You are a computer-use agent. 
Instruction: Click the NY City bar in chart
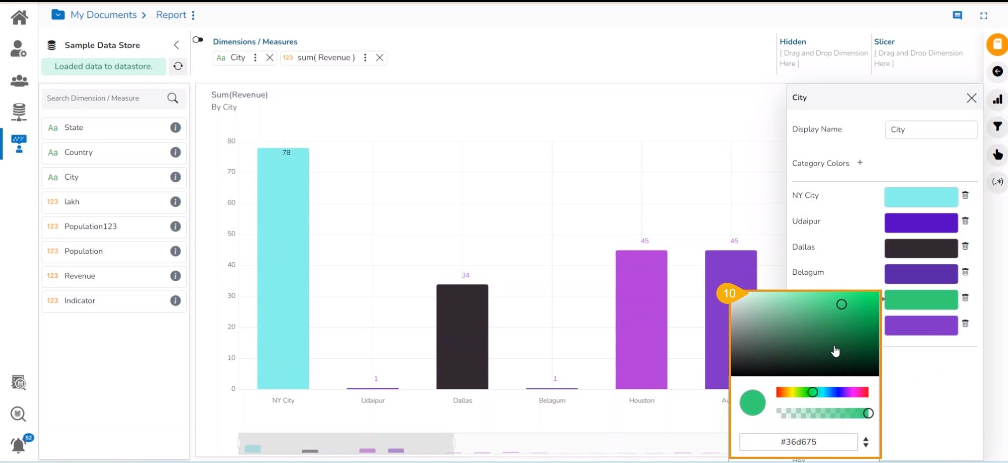pyautogui.click(x=283, y=269)
